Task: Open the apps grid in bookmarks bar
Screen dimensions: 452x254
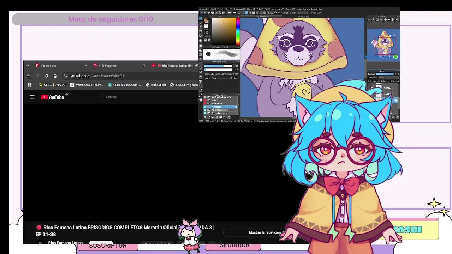Action: coord(30,85)
